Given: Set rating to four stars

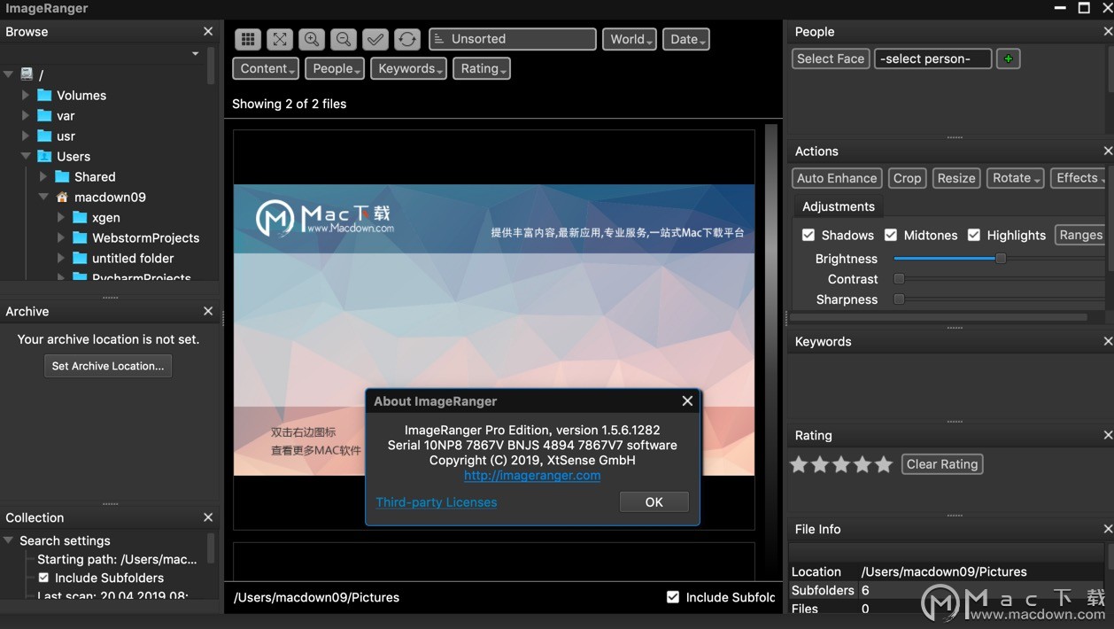Looking at the screenshot, I should 863,464.
